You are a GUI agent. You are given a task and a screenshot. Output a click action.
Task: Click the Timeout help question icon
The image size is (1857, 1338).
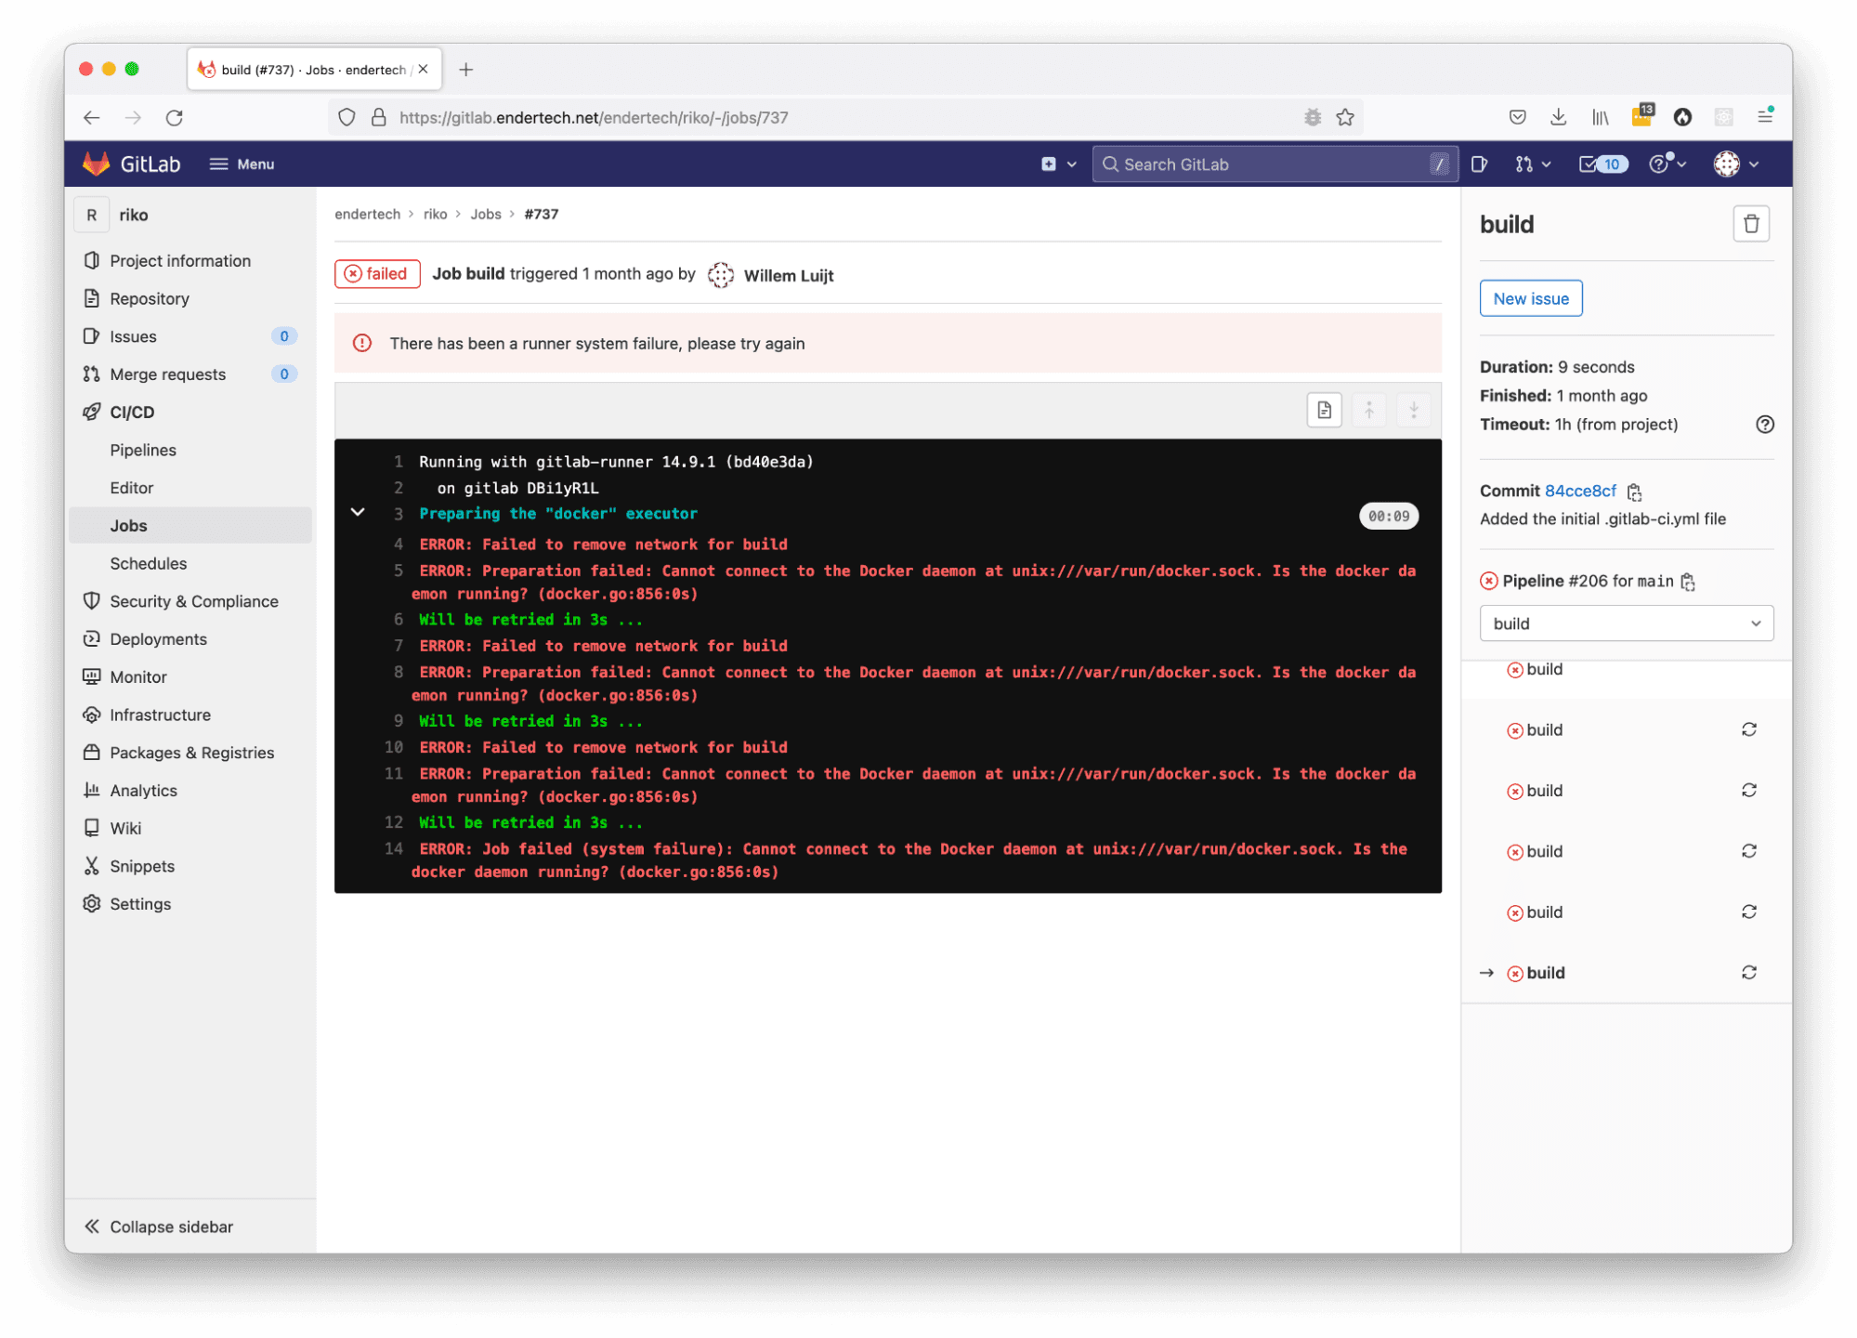[1764, 425]
